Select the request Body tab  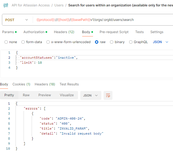click(87, 32)
